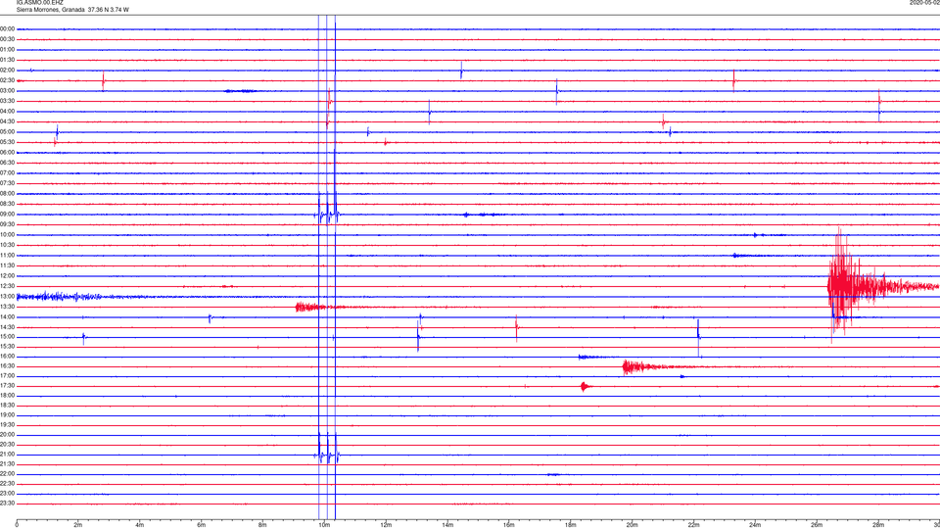
Task: Select the 21:00 time label
Action: (7, 454)
